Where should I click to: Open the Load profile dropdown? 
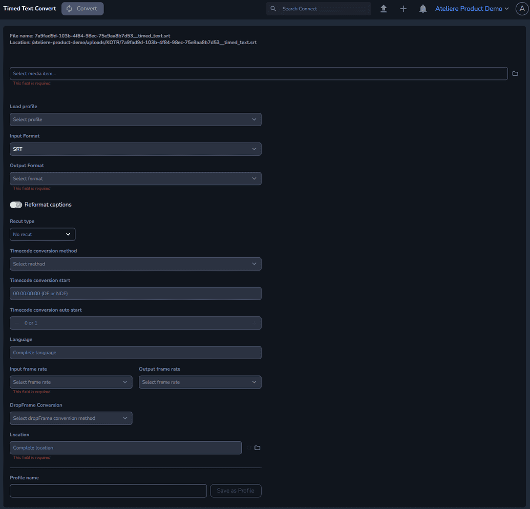pyautogui.click(x=136, y=119)
